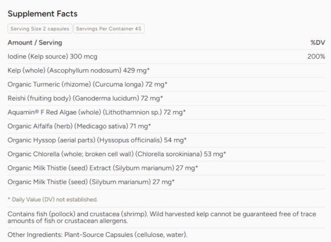Select the Organic Alfalfa herb 71 mg row
The image size is (331, 242).
[166, 126]
